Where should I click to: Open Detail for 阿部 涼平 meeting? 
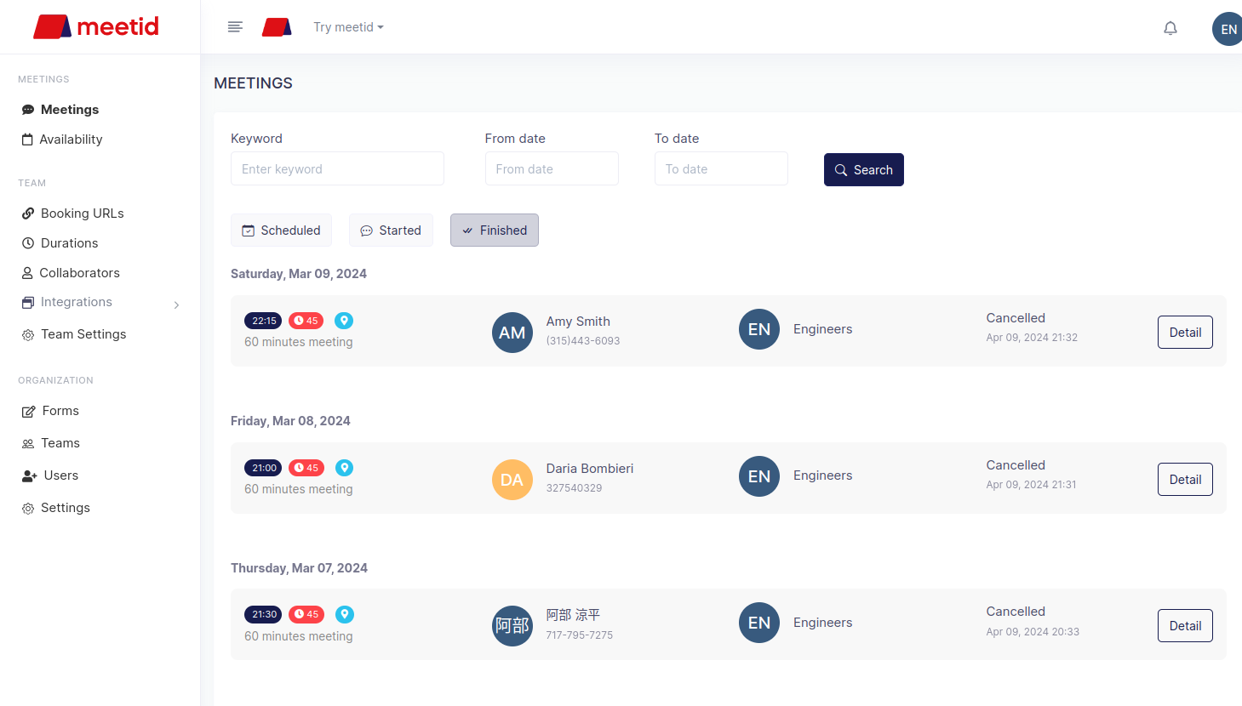click(1185, 625)
